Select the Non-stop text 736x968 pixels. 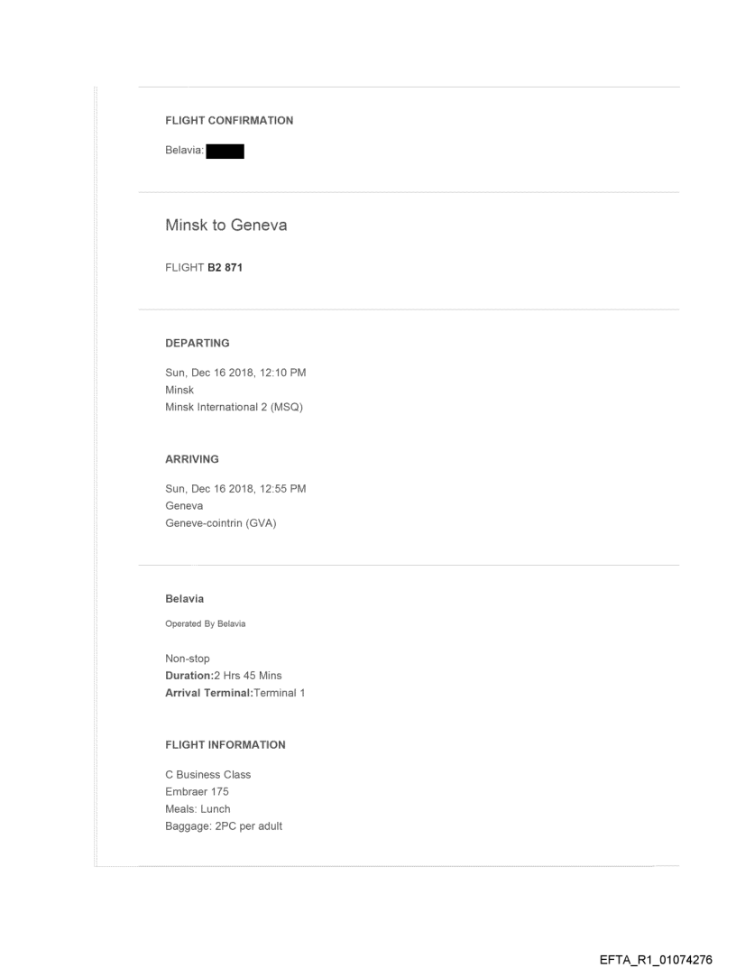(187, 659)
